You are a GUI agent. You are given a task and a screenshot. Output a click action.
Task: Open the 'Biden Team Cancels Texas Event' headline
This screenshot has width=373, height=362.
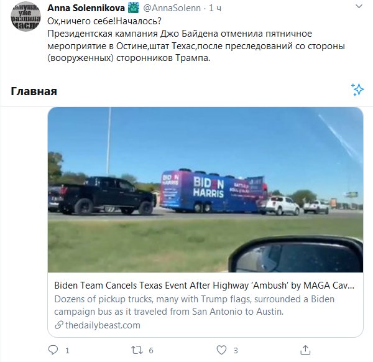click(x=204, y=285)
